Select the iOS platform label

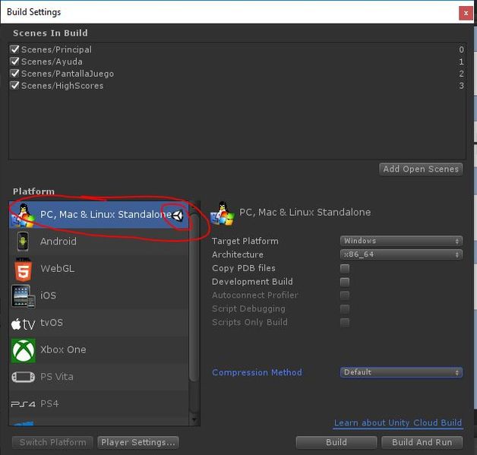(48, 295)
